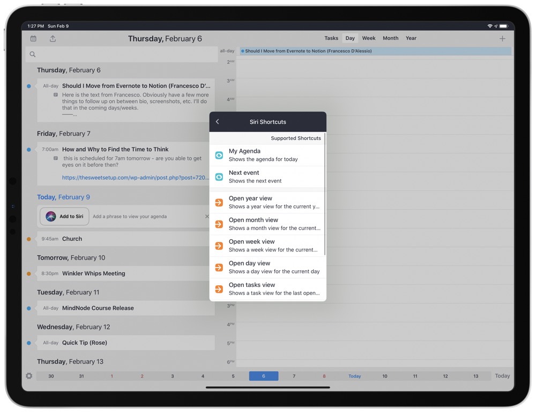This screenshot has height=413, width=536.
Task: Switch to the Month view tab
Action: [x=390, y=38]
